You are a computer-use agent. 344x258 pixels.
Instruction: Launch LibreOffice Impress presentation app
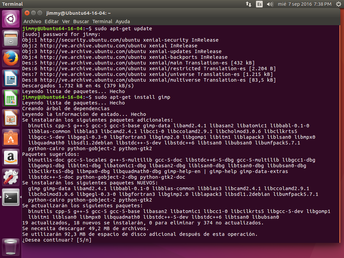pos(11,118)
